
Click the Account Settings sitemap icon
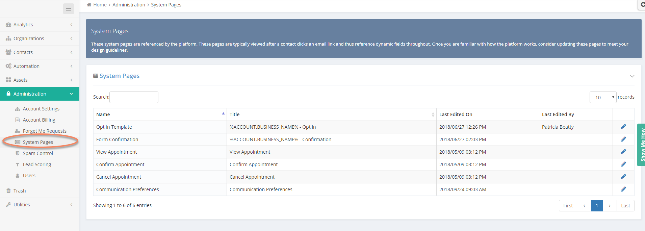18,109
